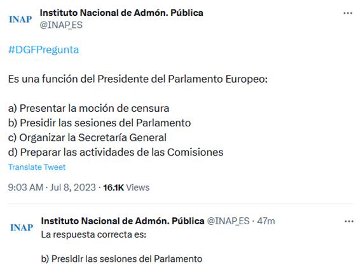Viewport: 363px width, 270px height.
Task: Click the 9:03 AM · Jul 8, 2023 timestamp
Action: [52, 187]
